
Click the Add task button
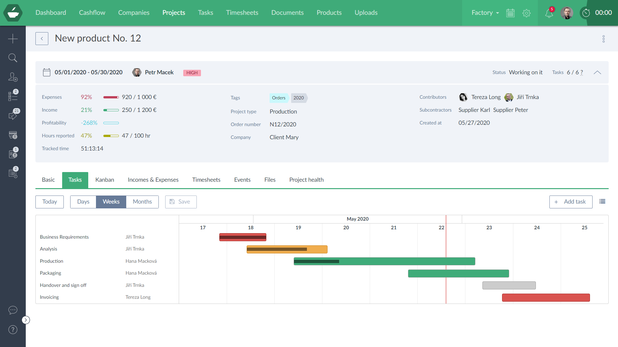point(571,202)
